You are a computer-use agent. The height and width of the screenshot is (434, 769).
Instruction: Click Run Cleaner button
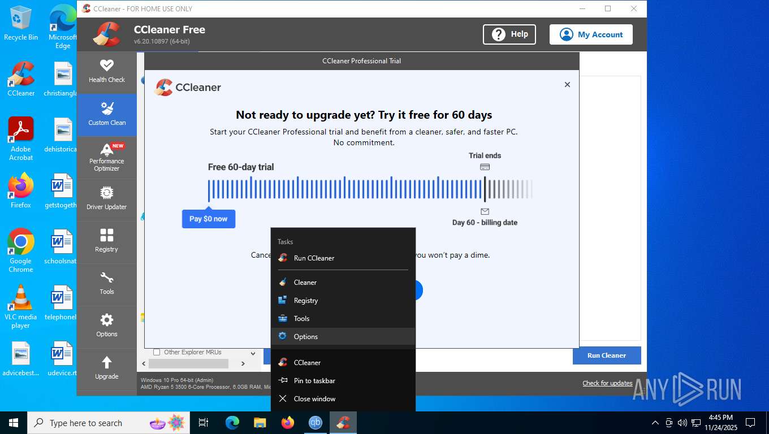coord(607,355)
